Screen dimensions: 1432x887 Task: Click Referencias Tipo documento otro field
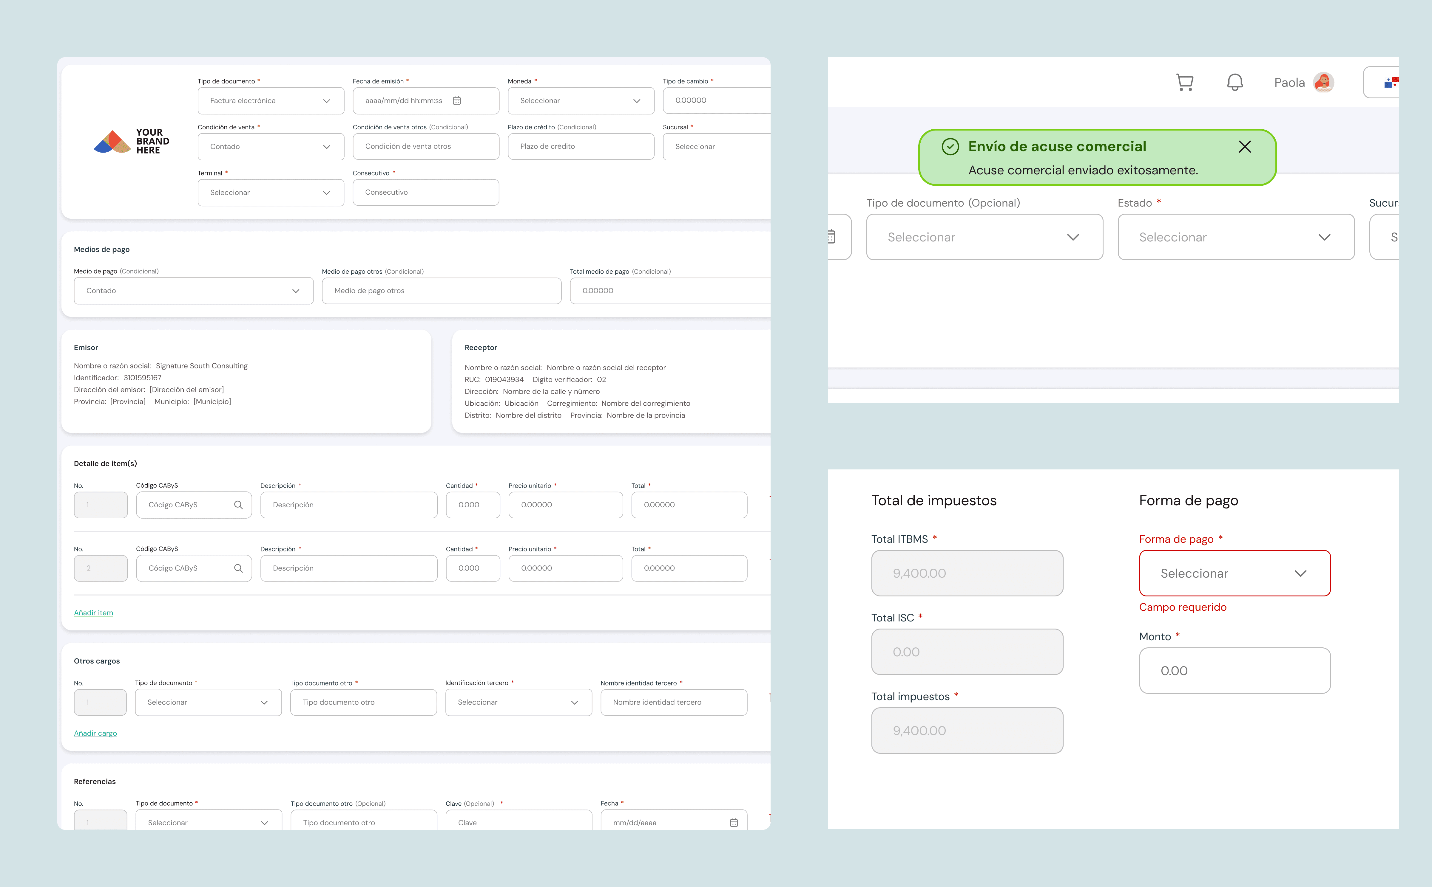click(363, 820)
